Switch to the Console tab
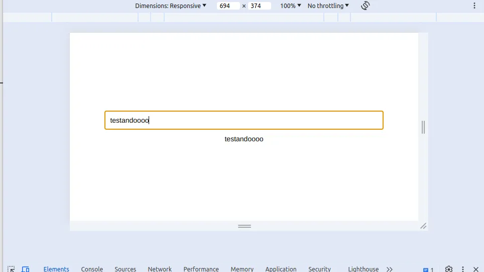The image size is (484, 272). 92,269
